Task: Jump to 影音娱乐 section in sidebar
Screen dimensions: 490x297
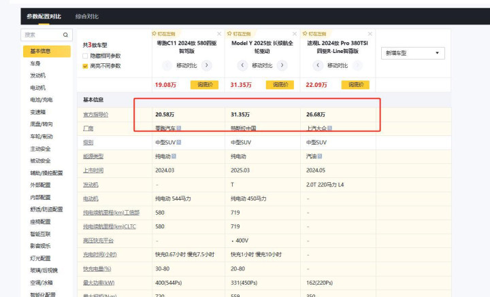Action: (x=40, y=246)
